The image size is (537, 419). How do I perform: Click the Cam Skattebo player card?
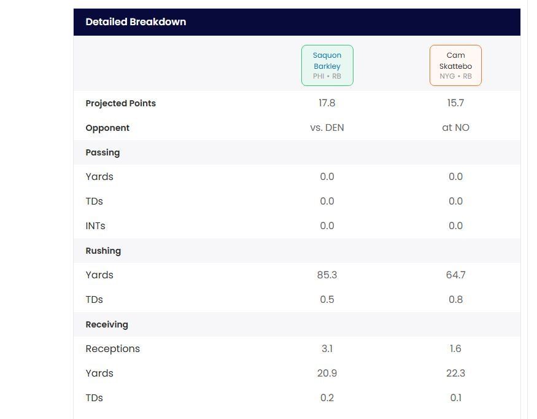click(455, 65)
